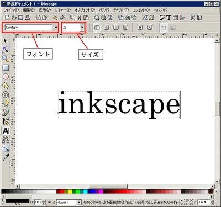Screen dimensions: 221x207
Task: Click the Undo arrow in toolbar
Action: coord(55,18)
